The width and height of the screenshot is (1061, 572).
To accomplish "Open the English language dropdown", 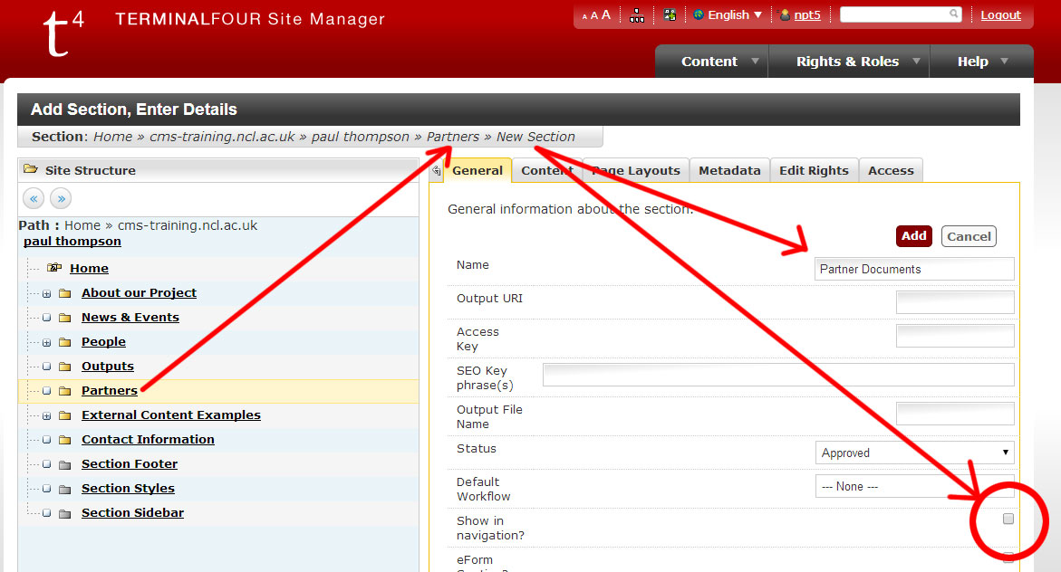I will pos(728,15).
